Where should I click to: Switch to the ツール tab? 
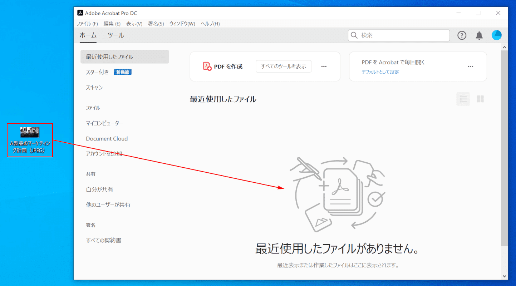(x=116, y=35)
